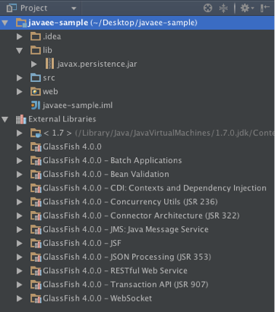Expand the Transaction API node
Image resolution: width=275 pixels, height=312 pixels.
[x=20, y=285]
